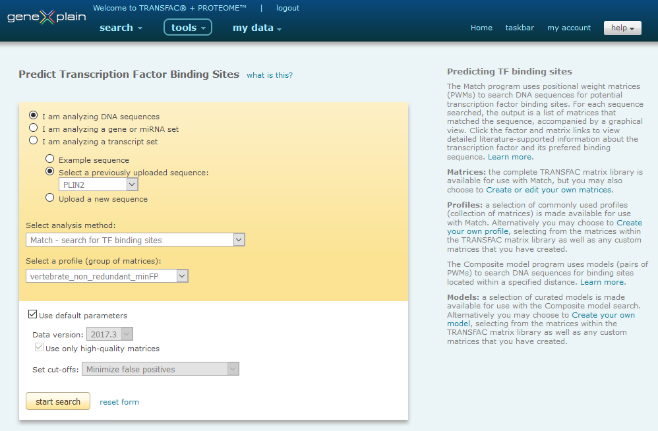
Task: Open the Data version 2017.3 dropdown
Action: 109,334
